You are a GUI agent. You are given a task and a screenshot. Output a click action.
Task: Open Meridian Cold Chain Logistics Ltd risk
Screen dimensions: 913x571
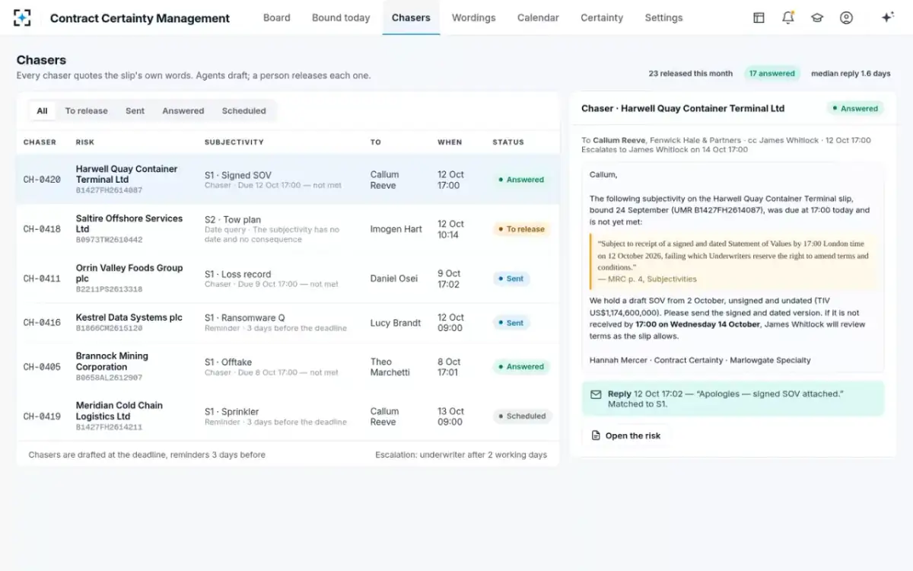click(x=119, y=411)
